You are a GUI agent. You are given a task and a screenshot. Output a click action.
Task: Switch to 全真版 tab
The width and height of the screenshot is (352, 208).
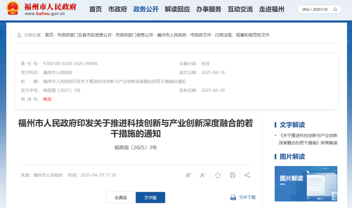(121, 198)
